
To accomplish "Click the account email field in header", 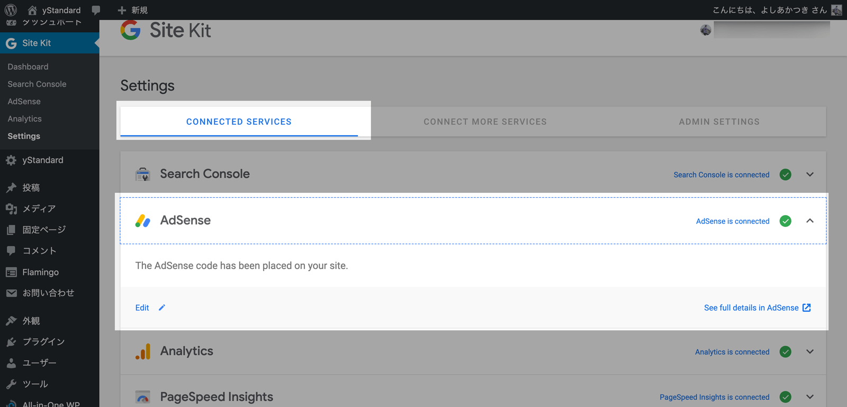I will pyautogui.click(x=772, y=30).
